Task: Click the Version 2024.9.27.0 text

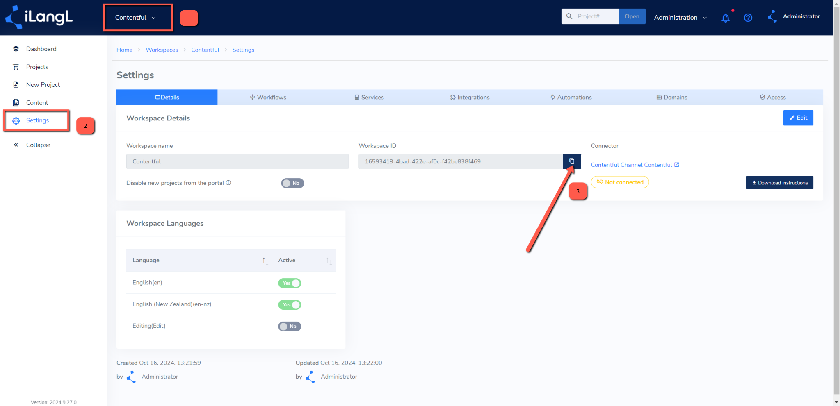Action: point(54,402)
